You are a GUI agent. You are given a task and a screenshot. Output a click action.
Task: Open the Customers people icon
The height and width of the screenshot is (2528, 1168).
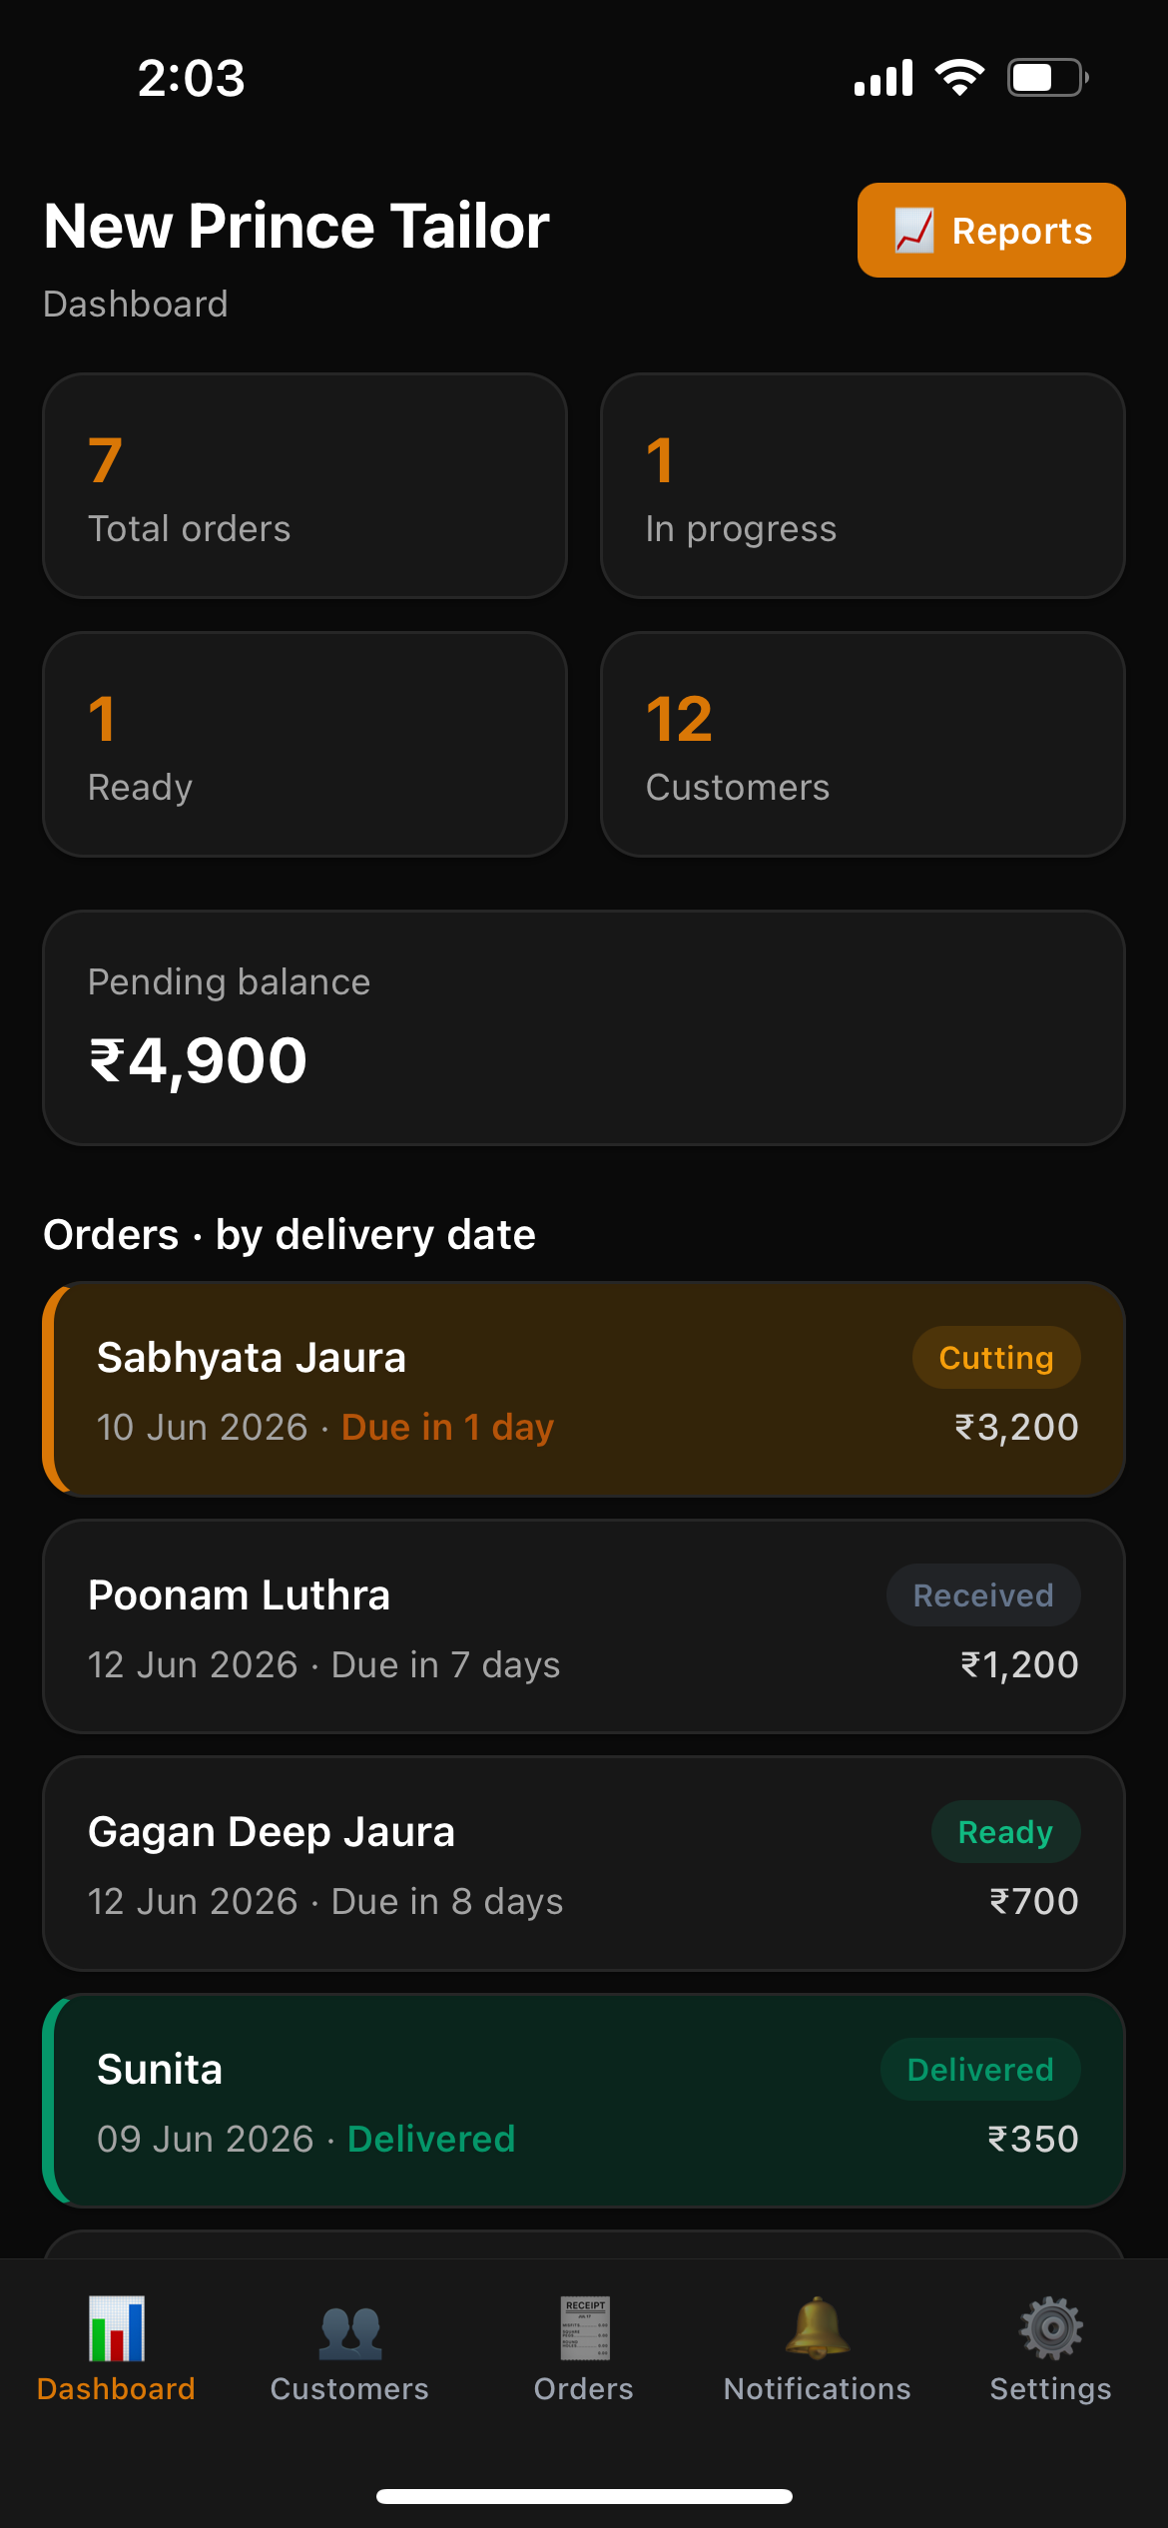[349, 2332]
